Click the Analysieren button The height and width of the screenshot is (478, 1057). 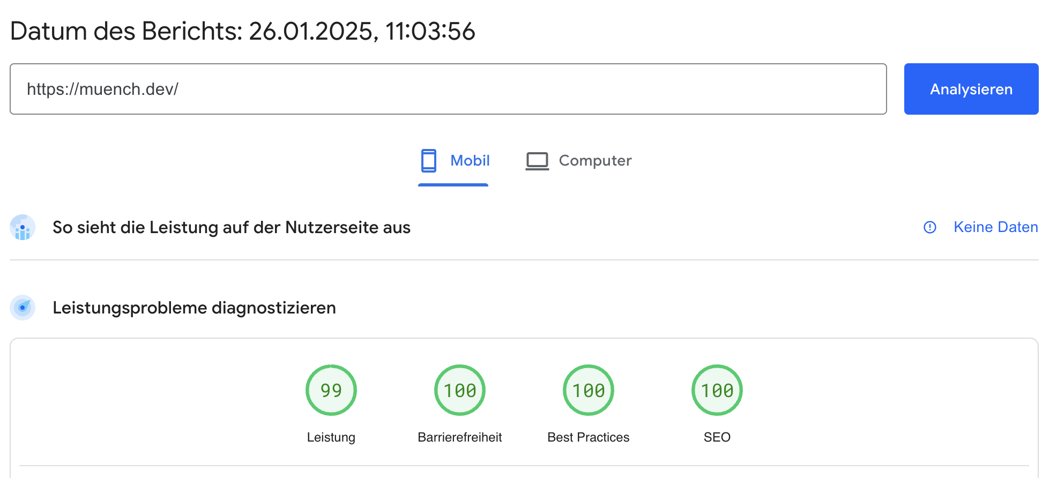pos(971,89)
